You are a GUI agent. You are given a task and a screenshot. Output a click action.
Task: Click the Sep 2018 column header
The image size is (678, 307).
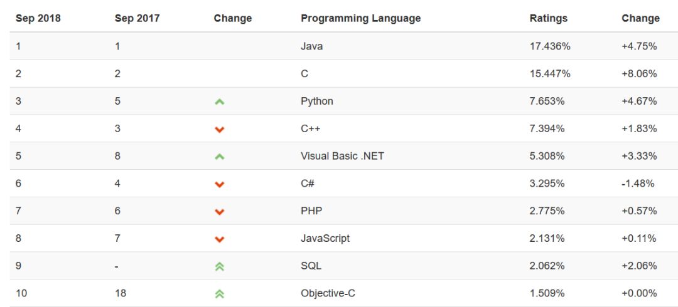[x=38, y=18]
